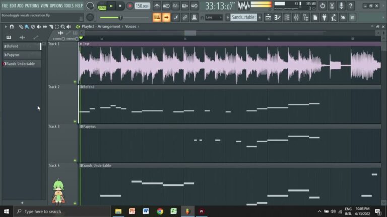Image resolution: width=387 pixels, height=217 pixels.
Task: Select the Slip tool
Action: [45, 27]
